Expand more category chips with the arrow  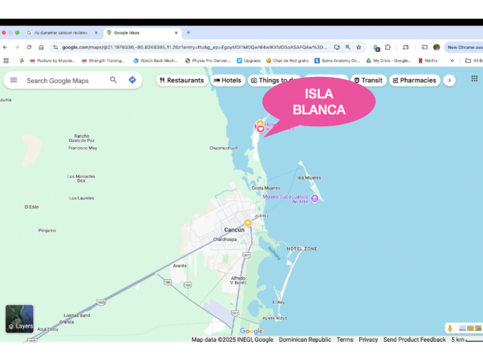pos(450,80)
